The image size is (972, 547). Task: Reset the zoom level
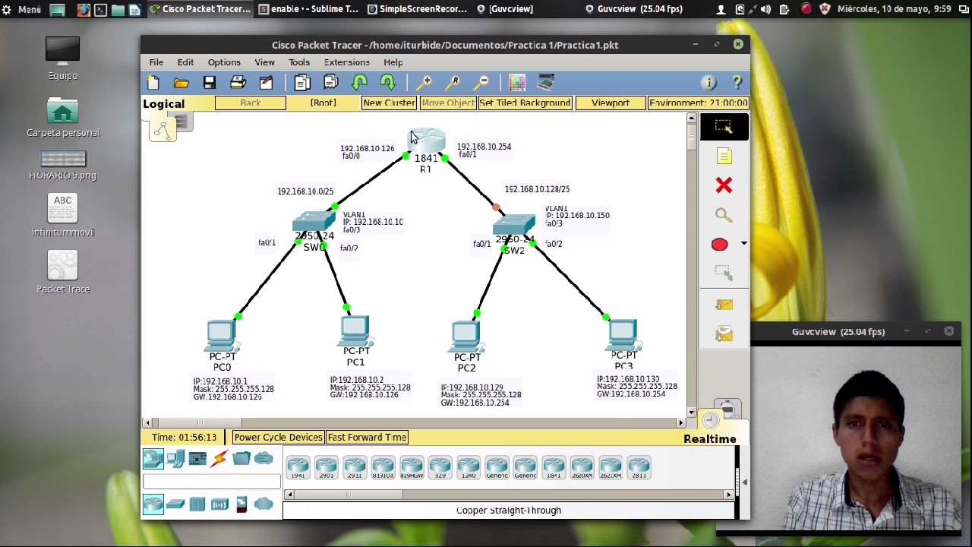[x=453, y=82]
